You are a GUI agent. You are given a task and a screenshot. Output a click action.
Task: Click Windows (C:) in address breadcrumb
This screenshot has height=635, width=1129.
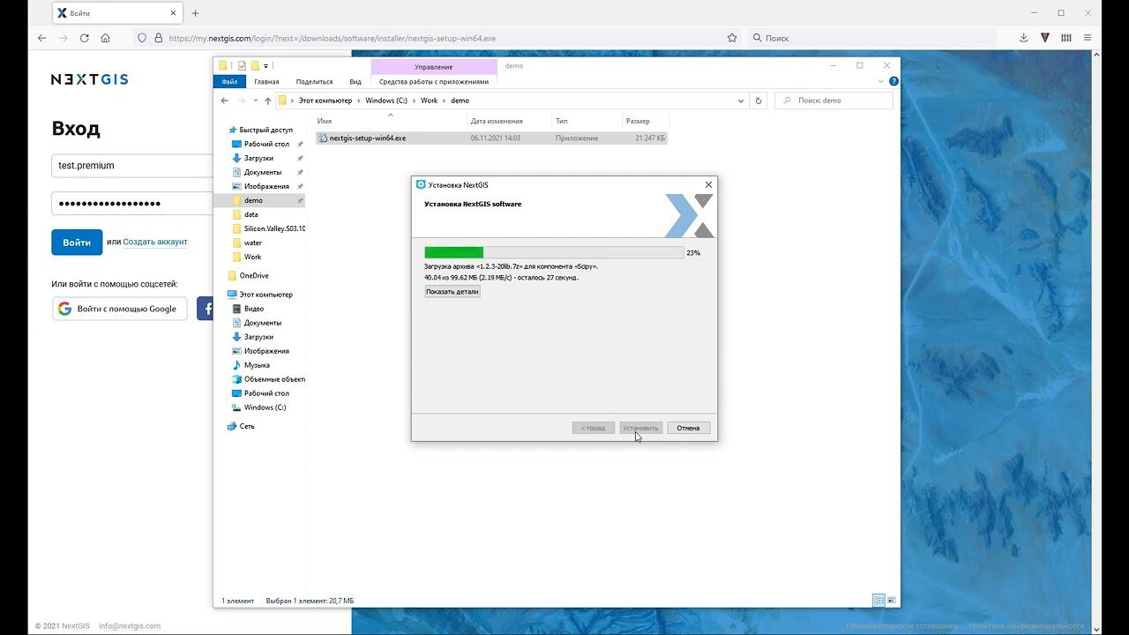(x=386, y=101)
